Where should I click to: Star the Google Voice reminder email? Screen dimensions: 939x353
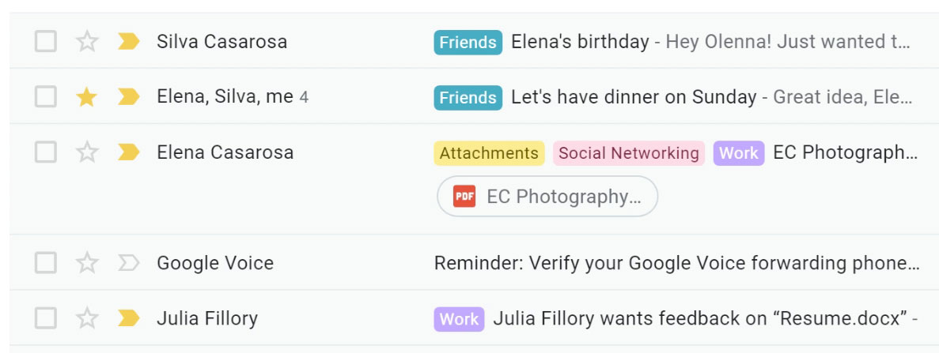point(86,263)
